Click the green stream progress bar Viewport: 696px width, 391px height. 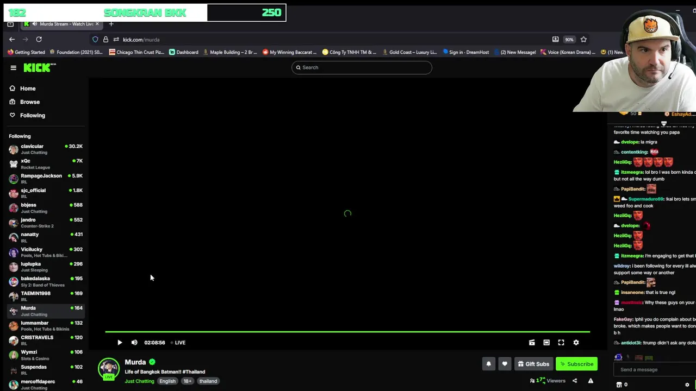(347, 331)
